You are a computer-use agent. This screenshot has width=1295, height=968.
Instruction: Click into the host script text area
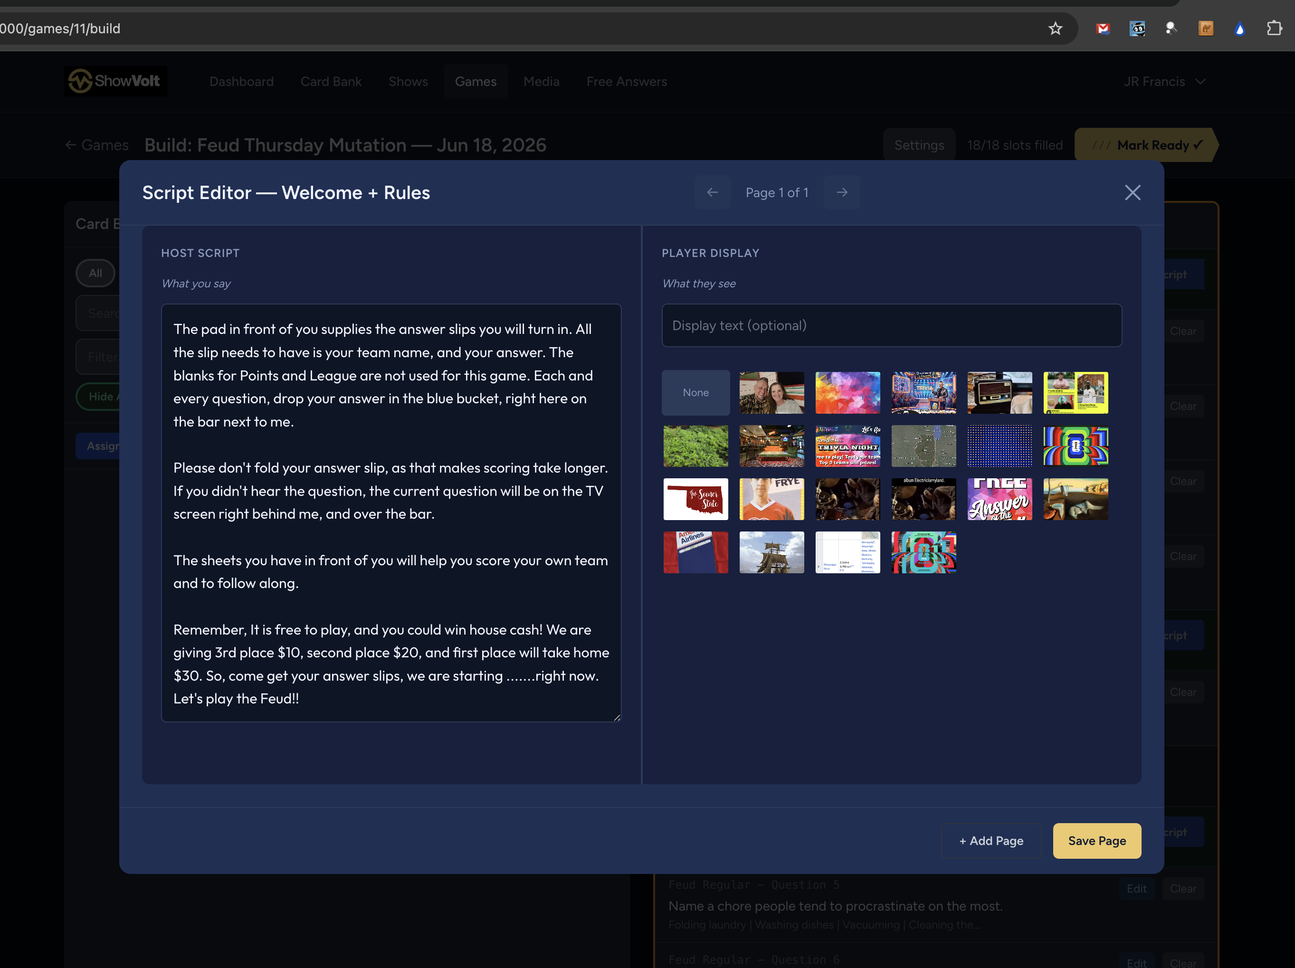coord(391,513)
